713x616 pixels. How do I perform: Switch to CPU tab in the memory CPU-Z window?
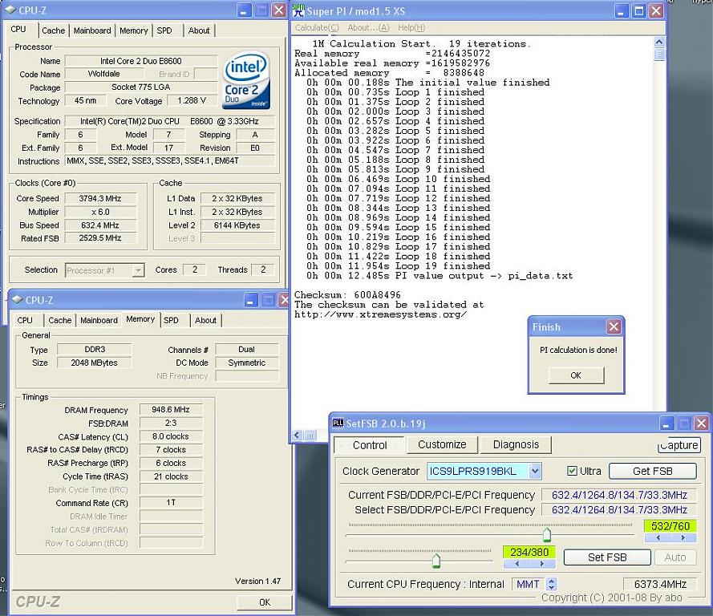pyautogui.click(x=25, y=320)
